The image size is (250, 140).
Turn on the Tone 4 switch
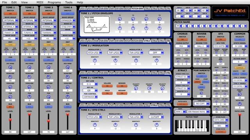point(68,14)
